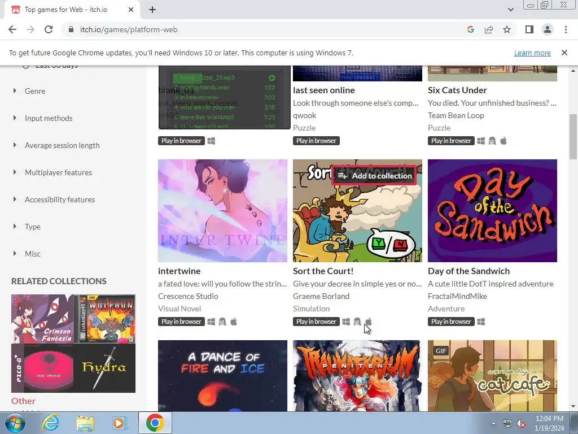578x434 pixels.
Task: Open the Windows Start menu
Action: click(x=15, y=423)
